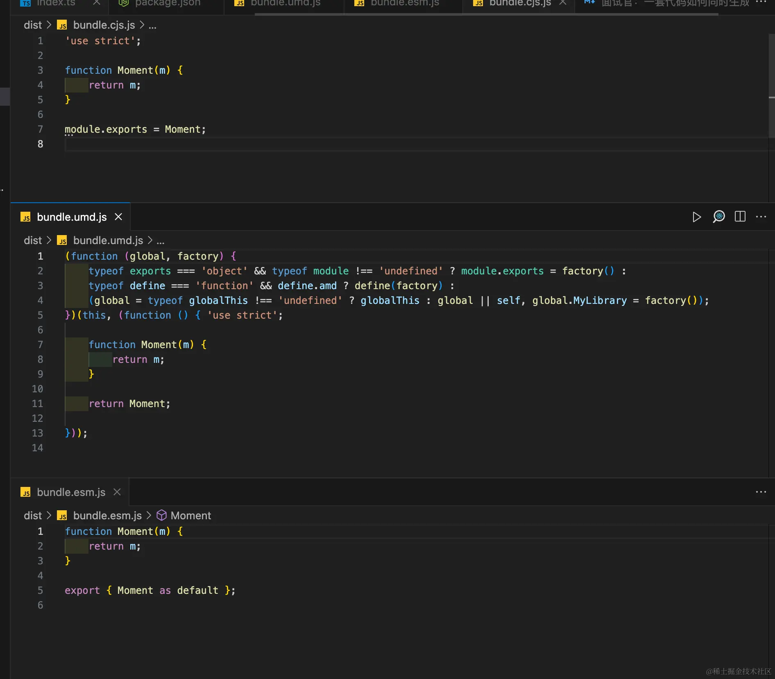
Task: Close the bundle.esm.js tab in the bottom group
Action: (117, 492)
